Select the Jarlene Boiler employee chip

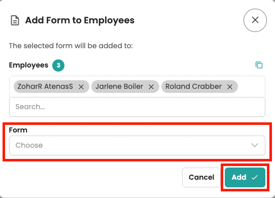pos(119,86)
